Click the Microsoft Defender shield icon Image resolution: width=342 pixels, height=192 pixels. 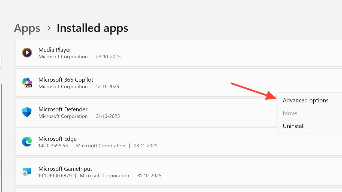[x=27, y=112]
